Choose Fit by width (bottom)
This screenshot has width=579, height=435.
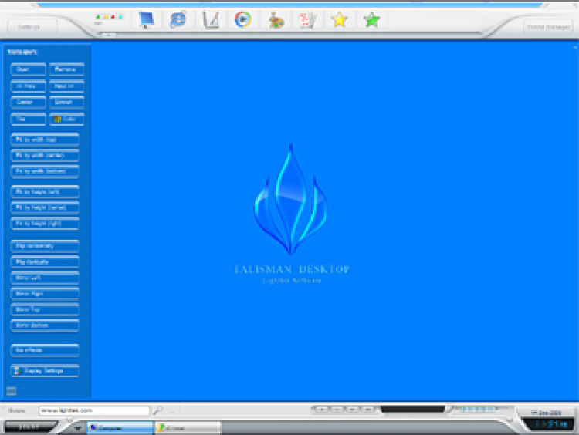45,171
